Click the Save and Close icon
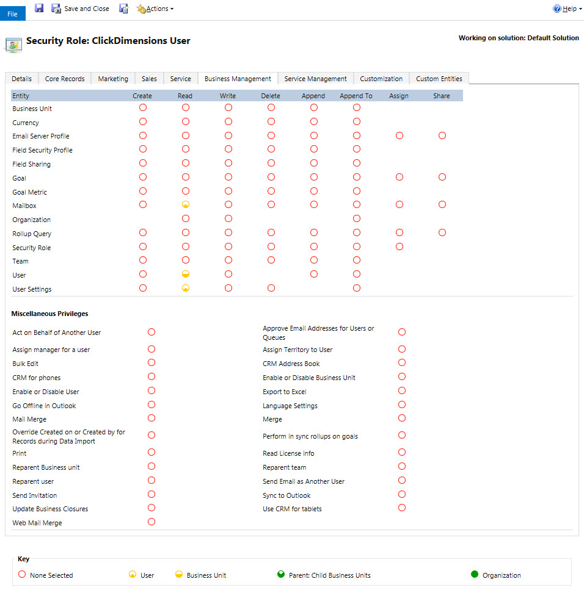Viewport: 584px width, 593px height. tap(56, 9)
